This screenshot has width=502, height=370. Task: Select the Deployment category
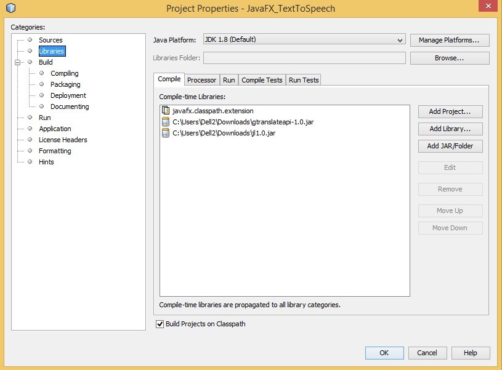tap(68, 95)
